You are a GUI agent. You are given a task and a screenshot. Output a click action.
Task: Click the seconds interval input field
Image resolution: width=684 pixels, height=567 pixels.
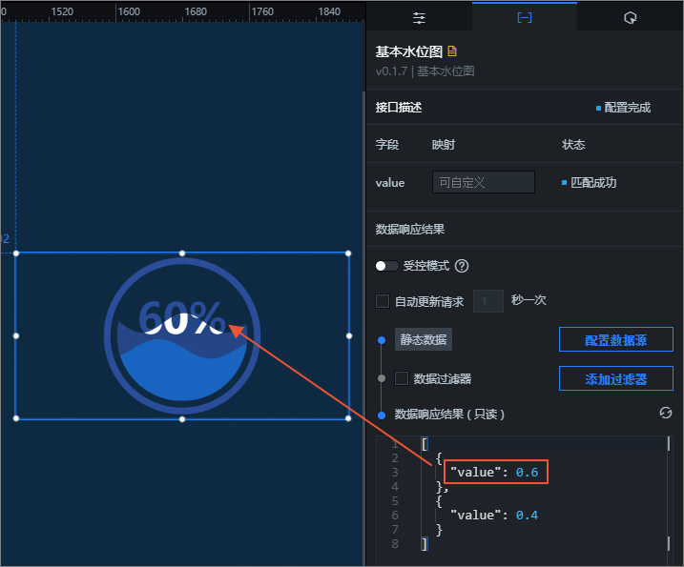click(488, 301)
